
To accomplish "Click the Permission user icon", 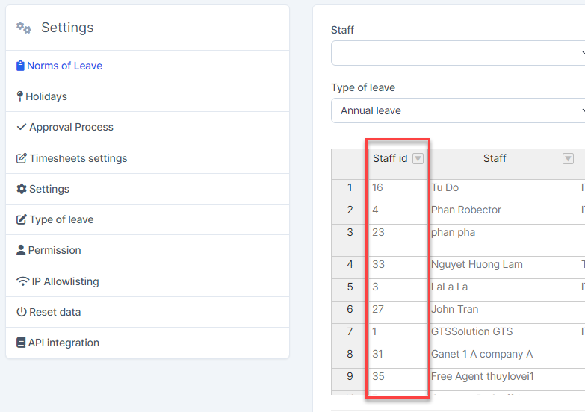I will [x=21, y=250].
